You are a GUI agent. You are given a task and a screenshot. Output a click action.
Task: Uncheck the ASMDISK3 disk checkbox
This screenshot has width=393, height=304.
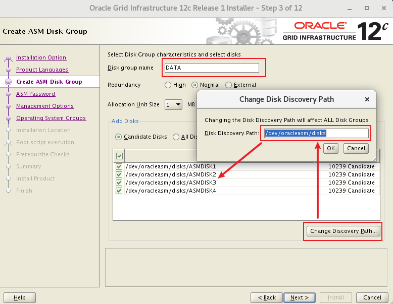click(x=119, y=183)
